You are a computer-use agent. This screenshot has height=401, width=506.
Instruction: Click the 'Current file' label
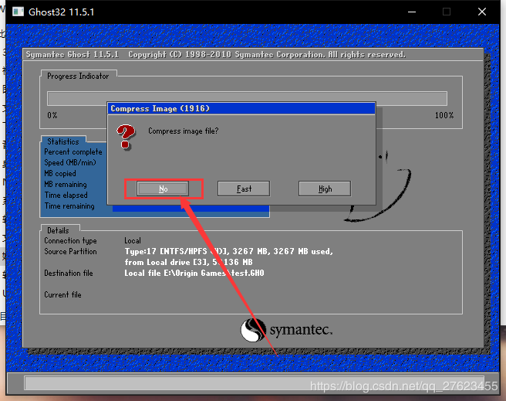62,294
